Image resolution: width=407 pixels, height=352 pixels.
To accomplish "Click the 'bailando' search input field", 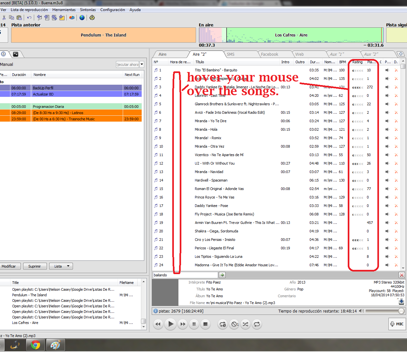I will 186,275.
